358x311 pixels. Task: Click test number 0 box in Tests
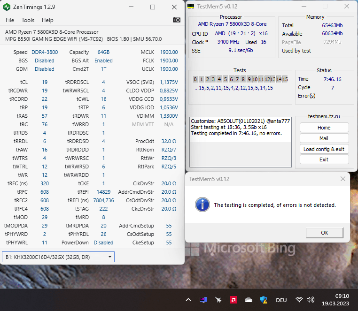click(195, 79)
